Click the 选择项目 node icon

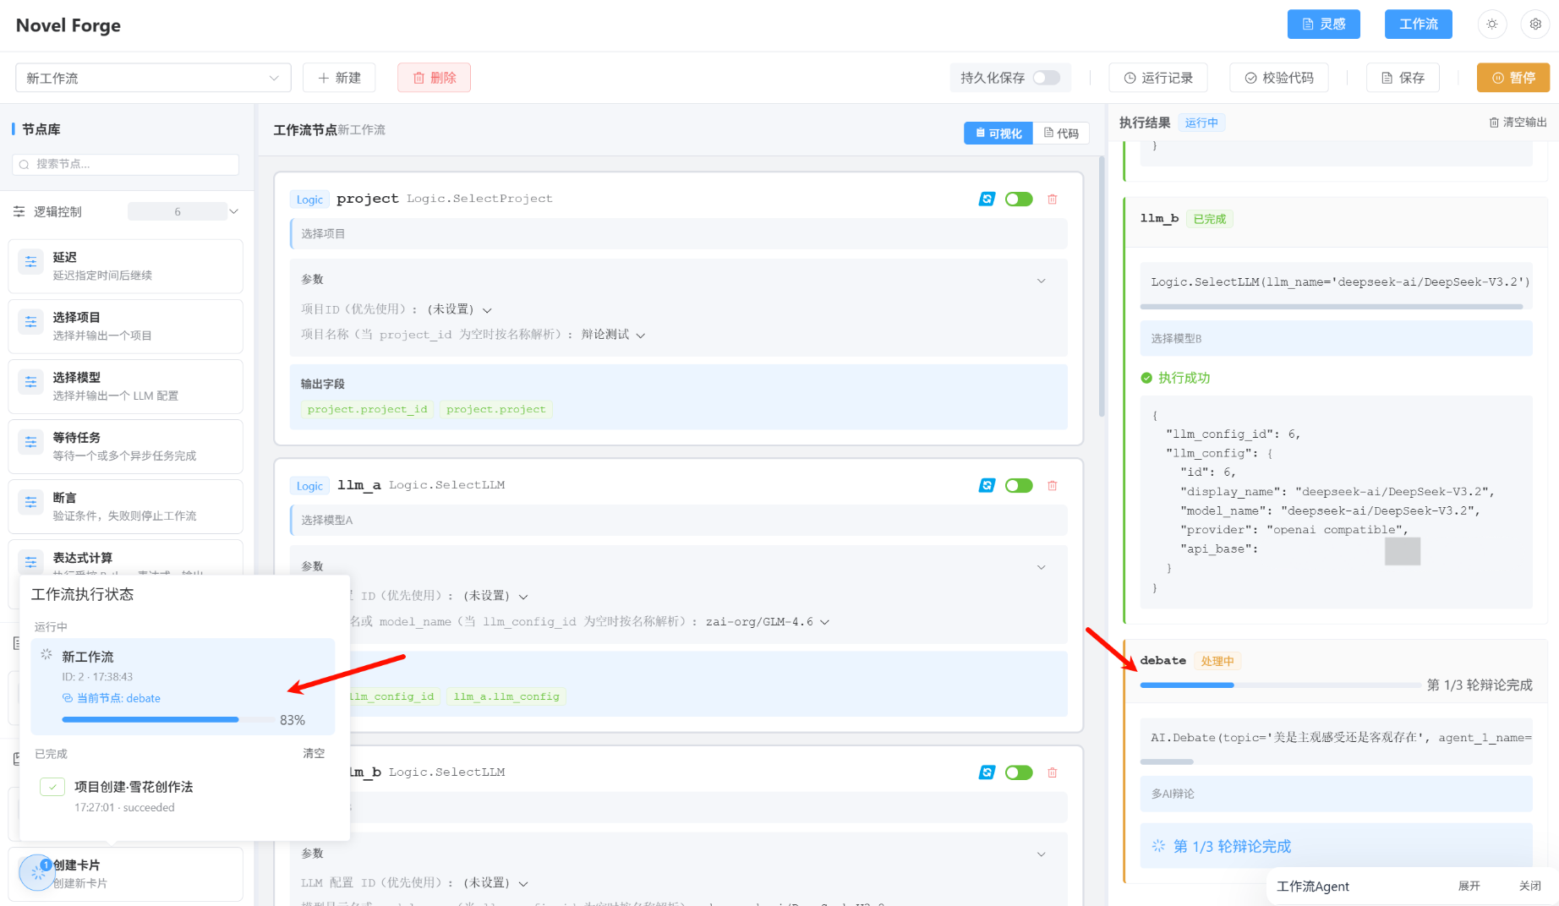31,322
